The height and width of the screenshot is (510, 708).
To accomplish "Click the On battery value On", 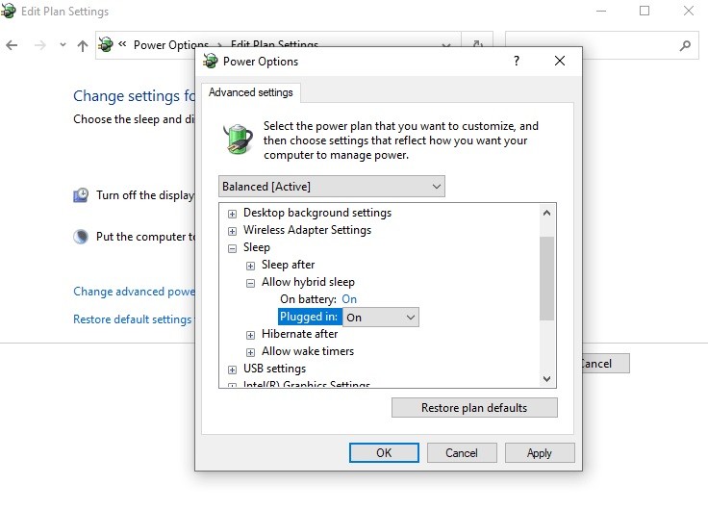I will [349, 299].
